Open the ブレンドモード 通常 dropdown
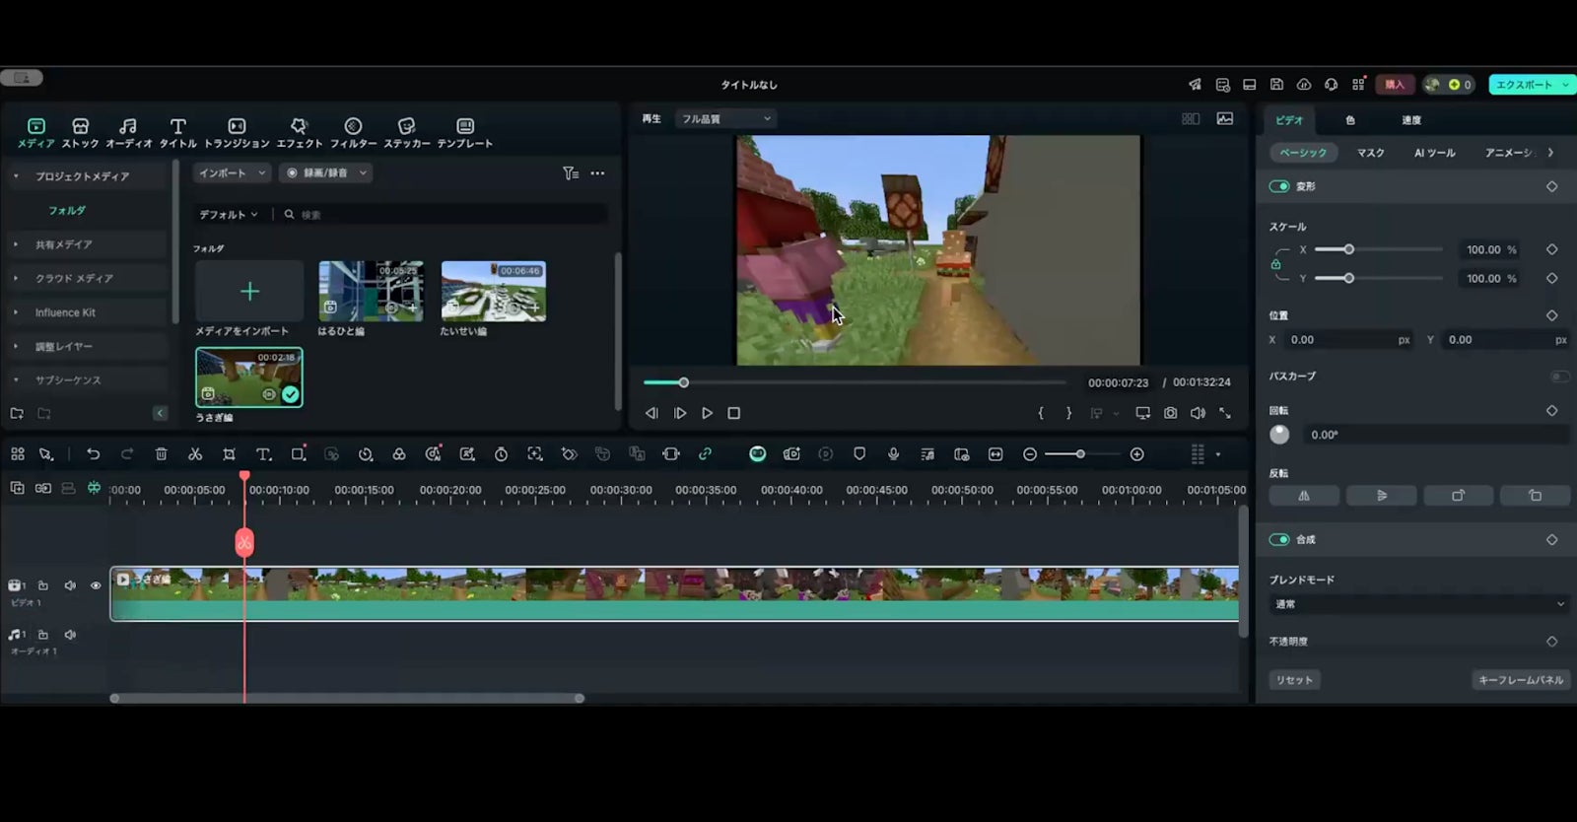 tap(1418, 604)
